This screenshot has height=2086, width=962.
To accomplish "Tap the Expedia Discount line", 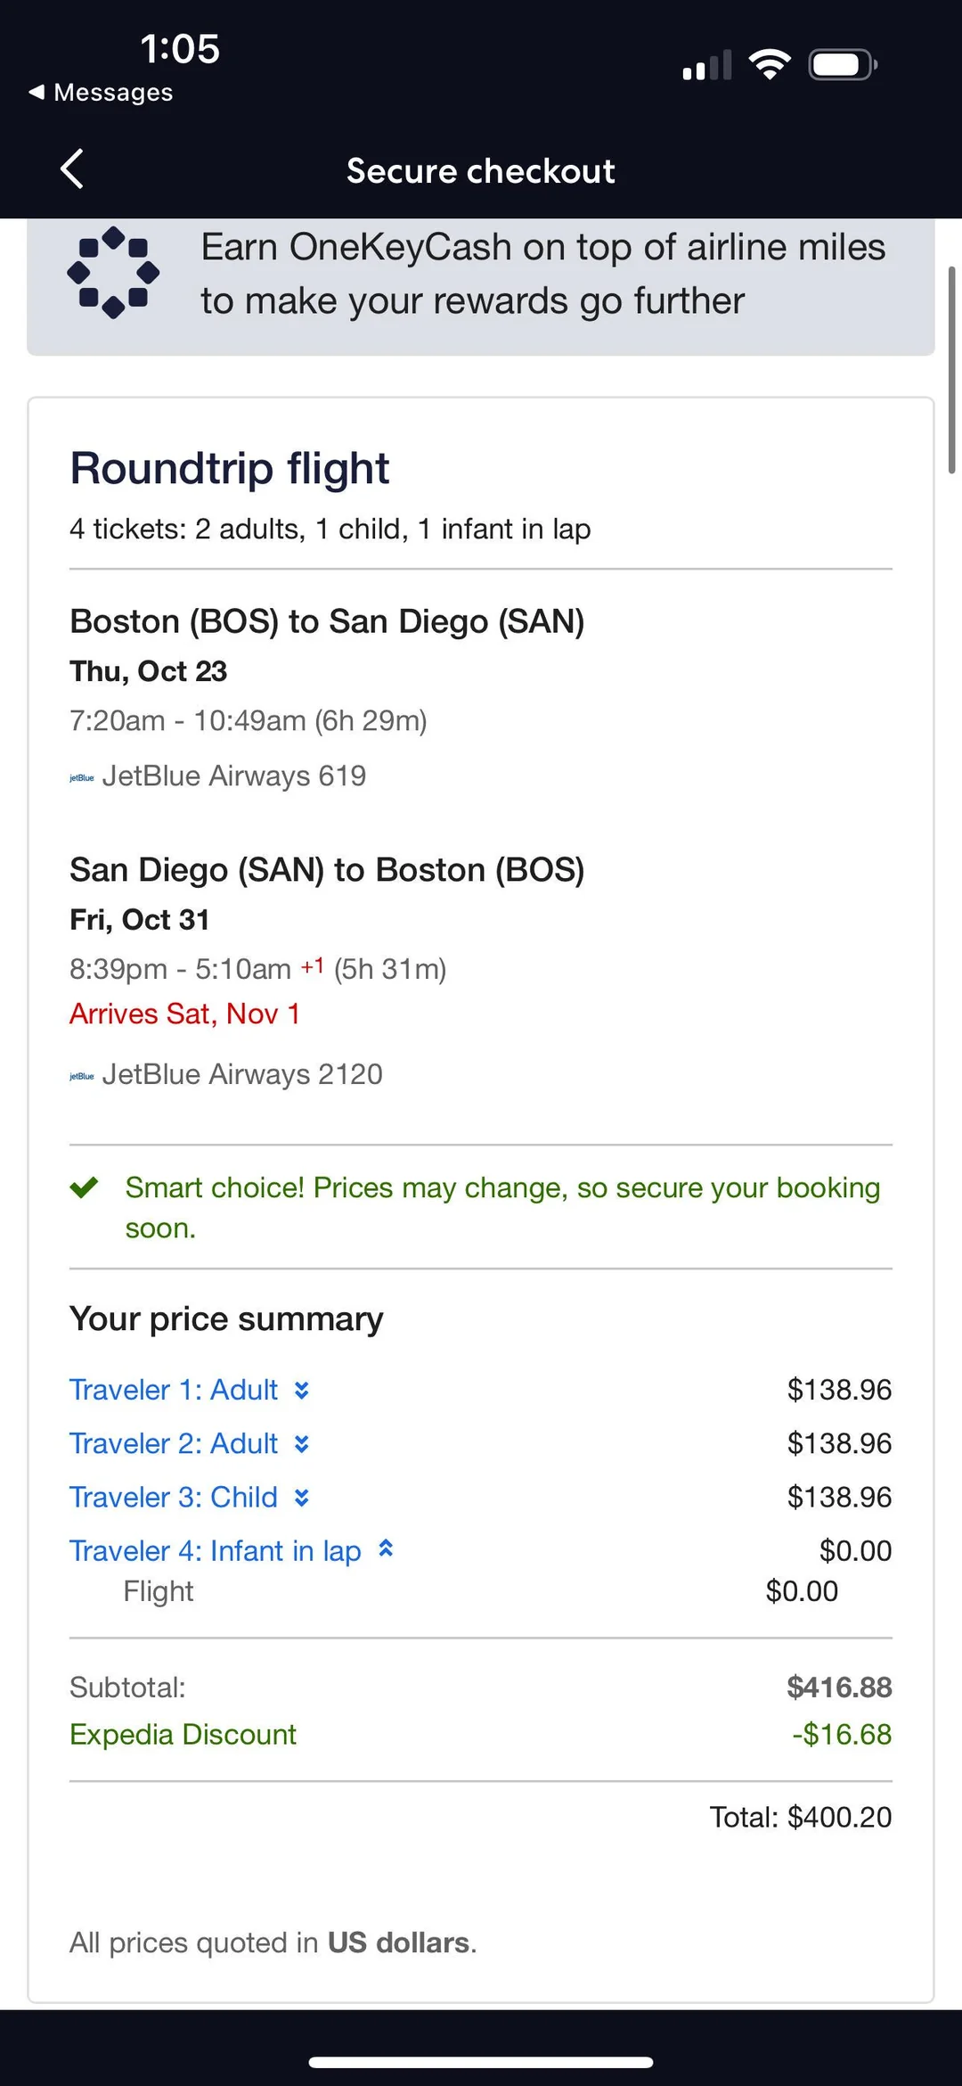I will point(183,1734).
